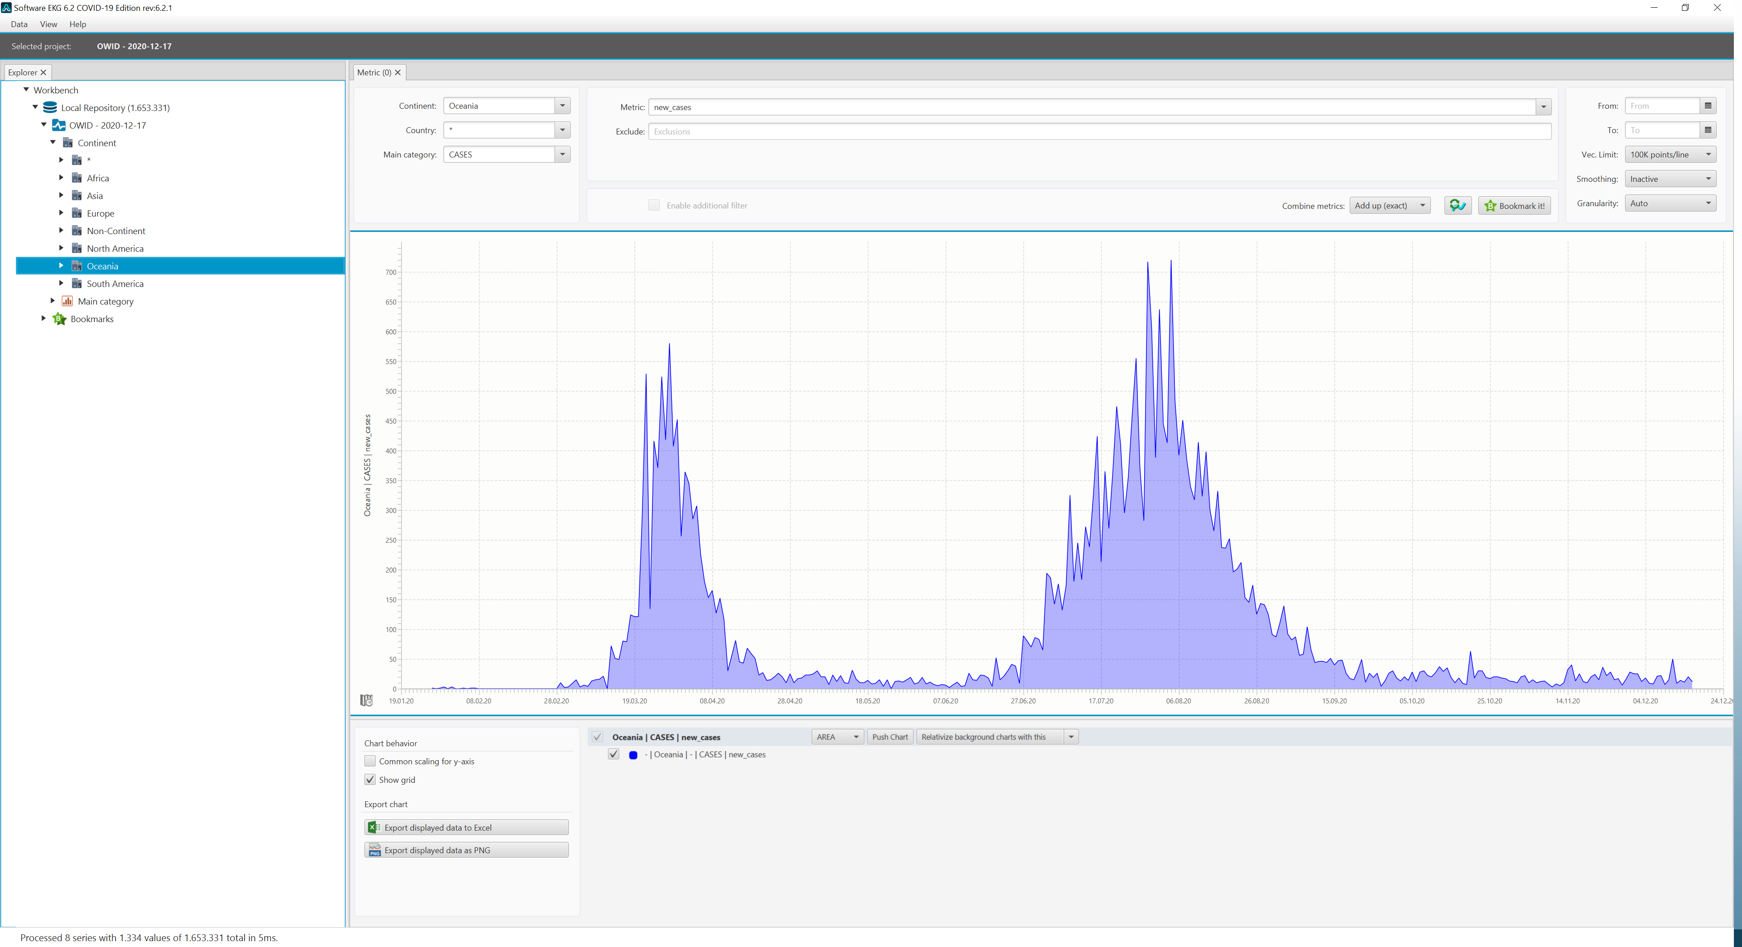Click the Local Repository database icon
The image size is (1742, 947).
coord(50,107)
